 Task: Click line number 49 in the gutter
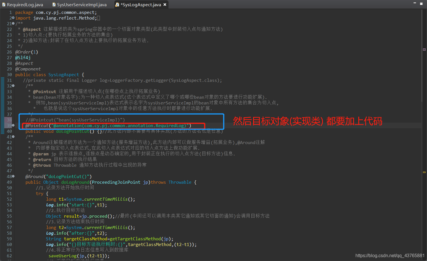point(9,182)
